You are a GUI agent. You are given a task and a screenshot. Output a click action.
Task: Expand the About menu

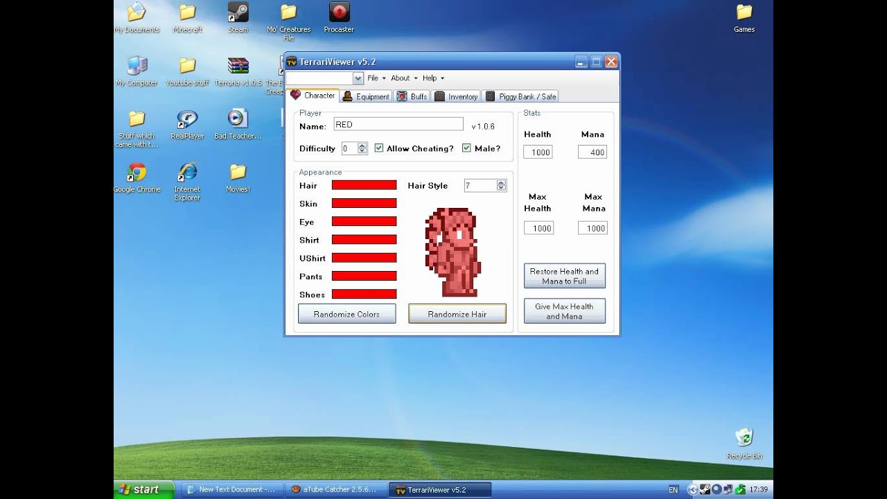click(x=403, y=78)
